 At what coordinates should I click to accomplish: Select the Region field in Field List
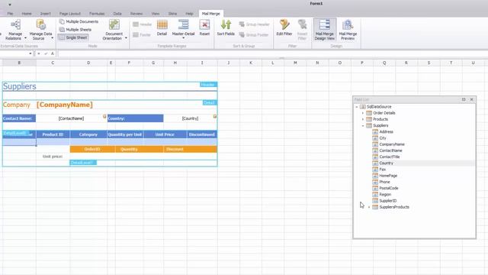(385, 194)
